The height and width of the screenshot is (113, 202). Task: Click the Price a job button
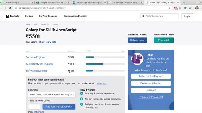[164, 40]
